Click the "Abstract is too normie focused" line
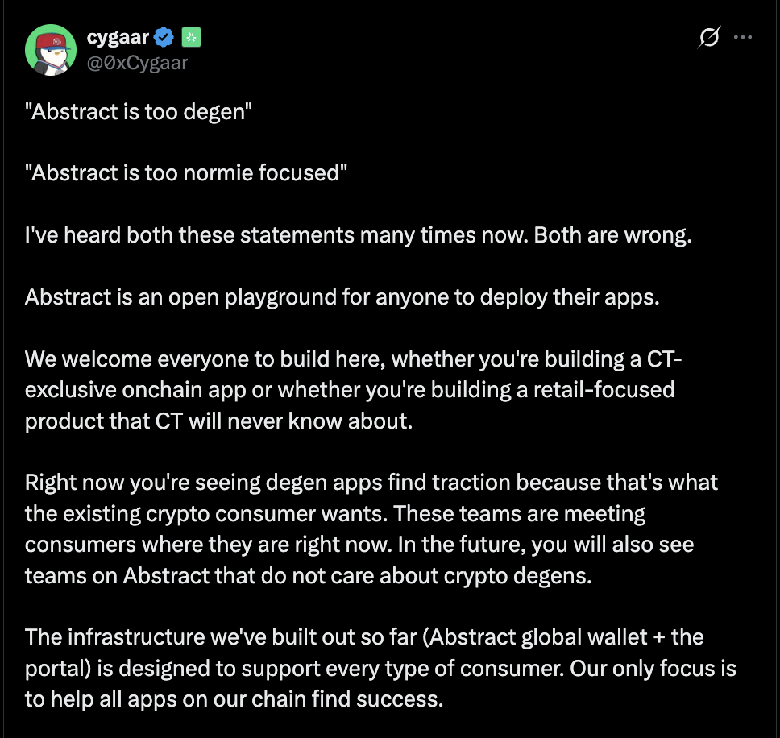Screen dimensions: 780x738 pyautogui.click(x=186, y=173)
